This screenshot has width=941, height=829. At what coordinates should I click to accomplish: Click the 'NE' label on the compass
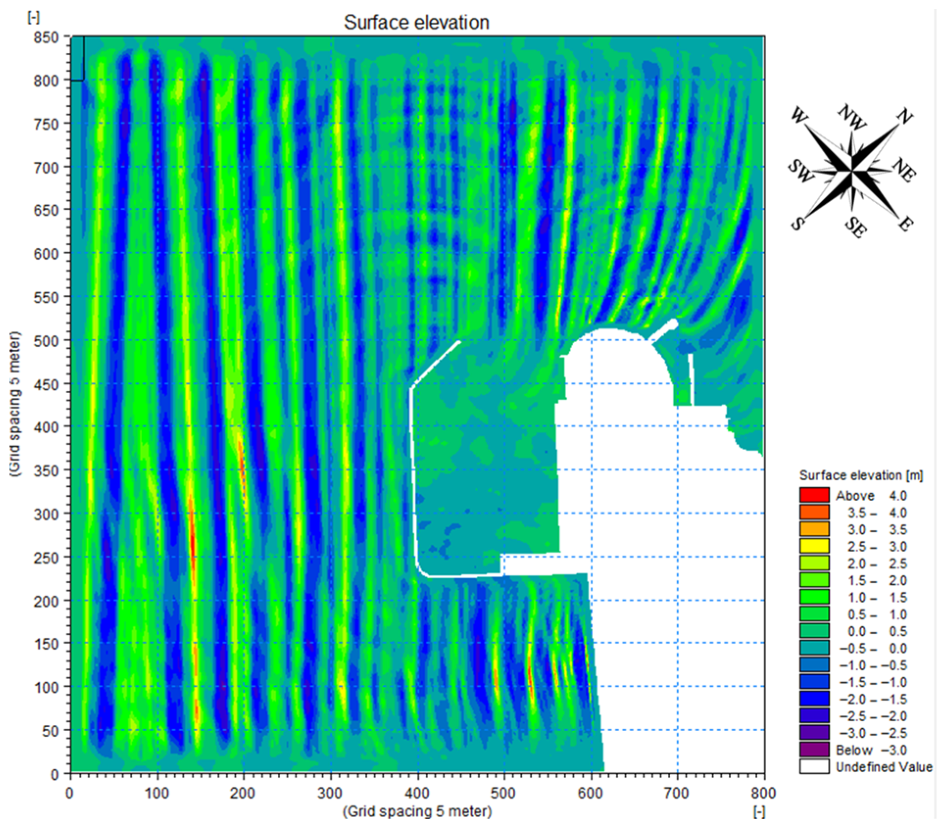904,170
